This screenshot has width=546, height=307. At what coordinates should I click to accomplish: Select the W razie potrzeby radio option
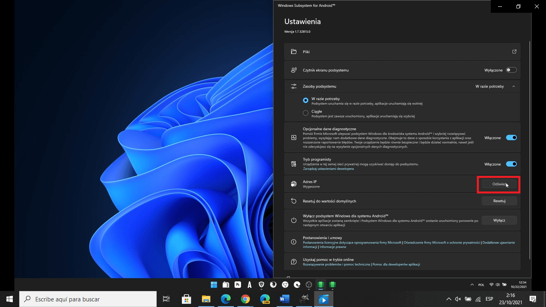[x=306, y=100]
